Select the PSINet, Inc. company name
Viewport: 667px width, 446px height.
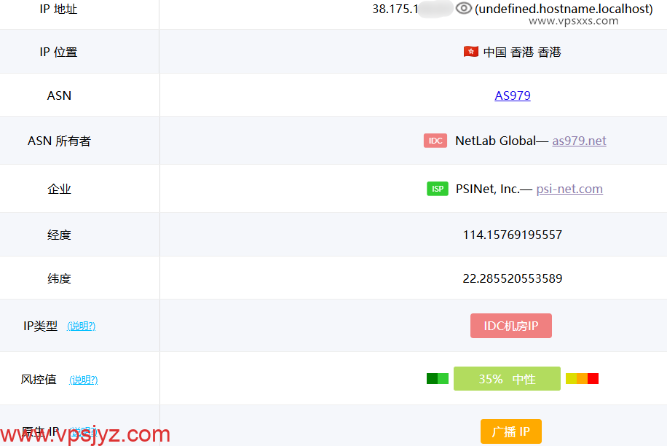coord(487,189)
